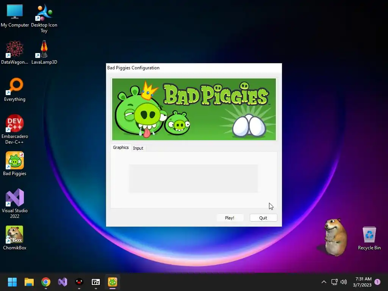The height and width of the screenshot is (291, 388).
Task: Open the clock showing 7:31 AM
Action: 362,282
